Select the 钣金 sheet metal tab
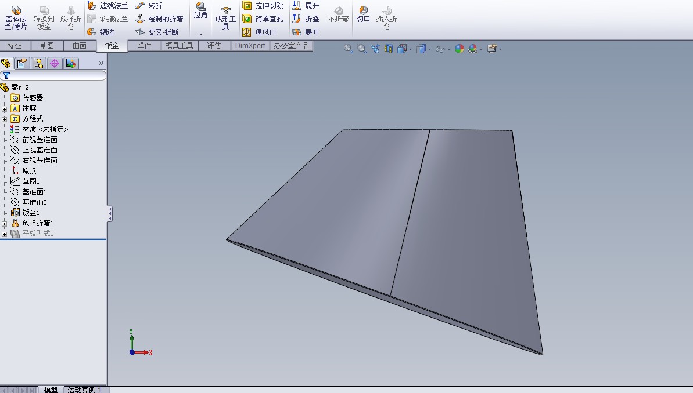Viewport: 693px width, 393px height. pyautogui.click(x=112, y=46)
